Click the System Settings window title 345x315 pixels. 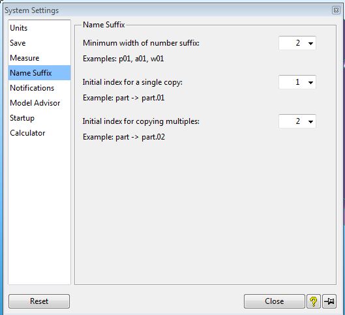coord(32,10)
